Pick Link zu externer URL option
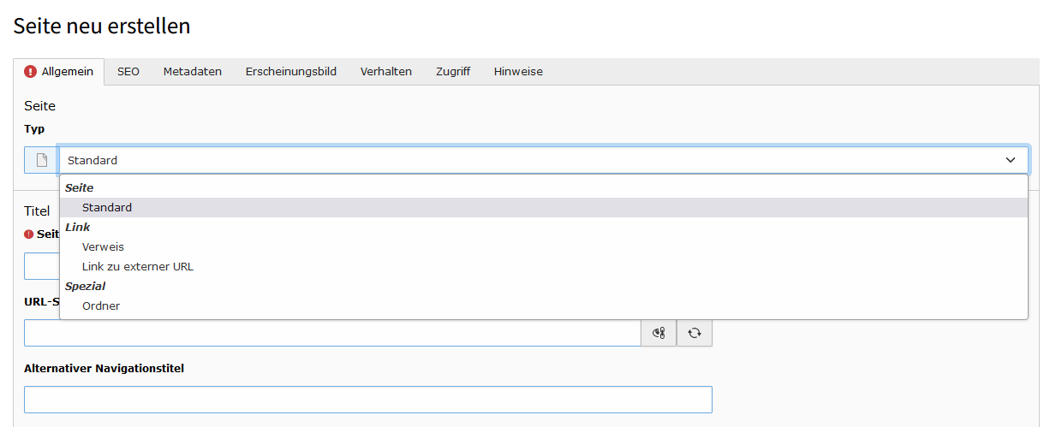 [x=138, y=267]
